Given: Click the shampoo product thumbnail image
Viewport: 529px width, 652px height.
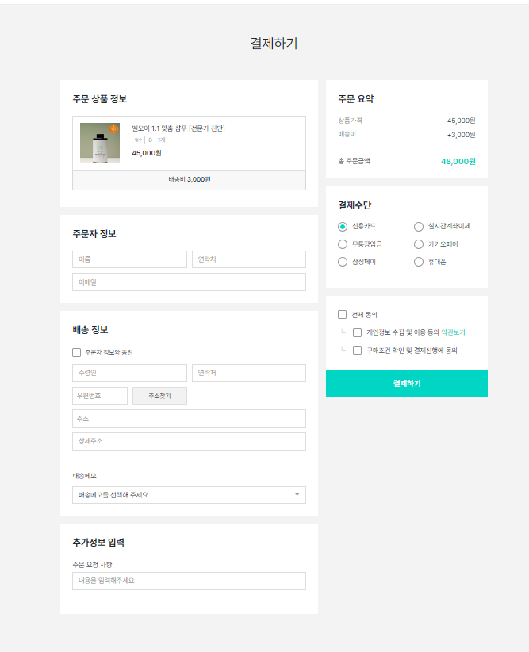Looking at the screenshot, I should pos(100,144).
